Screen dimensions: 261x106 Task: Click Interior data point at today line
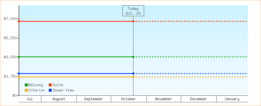pyautogui.click(x=133, y=77)
